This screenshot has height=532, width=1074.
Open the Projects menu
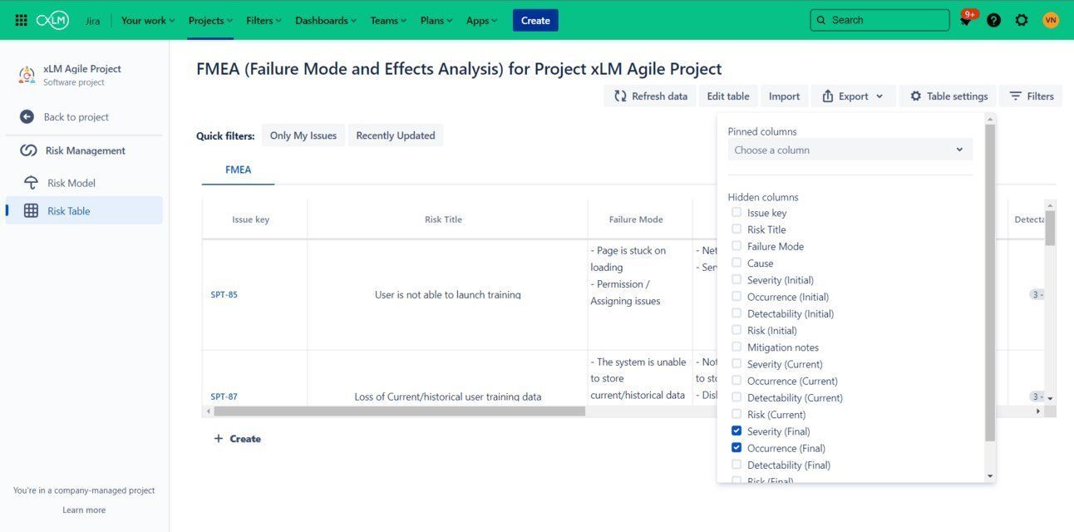[x=210, y=20]
